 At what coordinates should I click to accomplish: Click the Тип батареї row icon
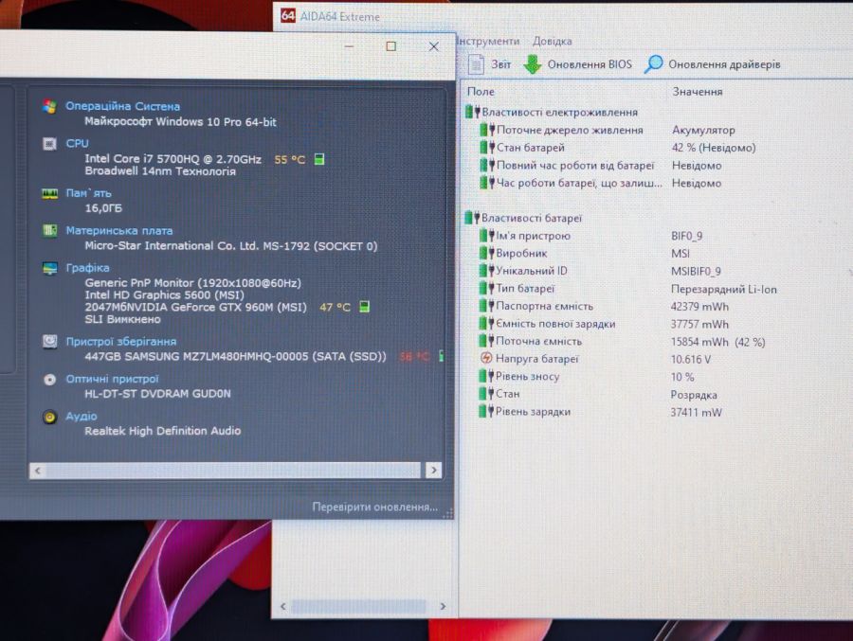click(486, 289)
